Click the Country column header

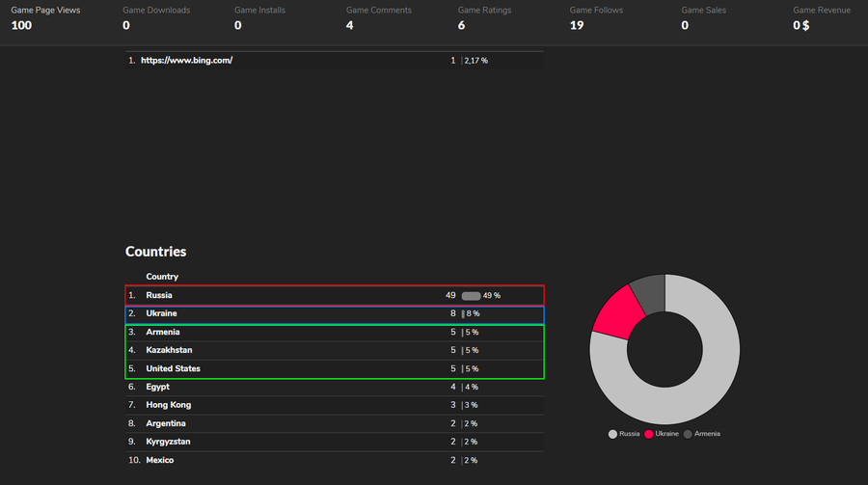pyautogui.click(x=162, y=277)
